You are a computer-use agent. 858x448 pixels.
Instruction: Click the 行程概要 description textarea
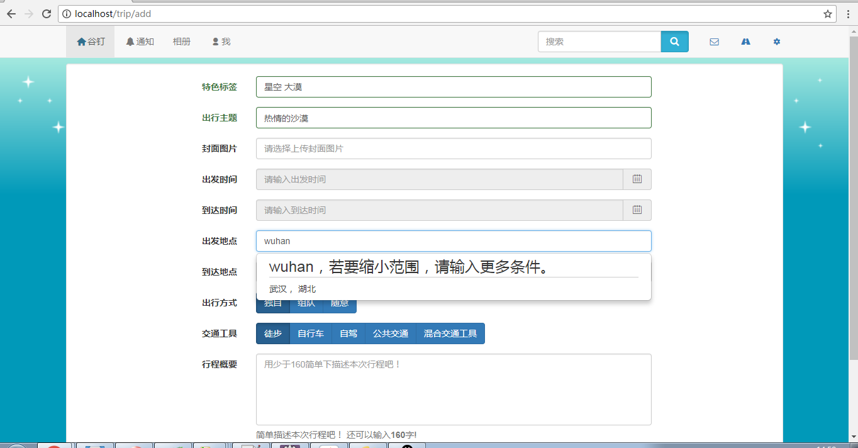click(x=453, y=389)
